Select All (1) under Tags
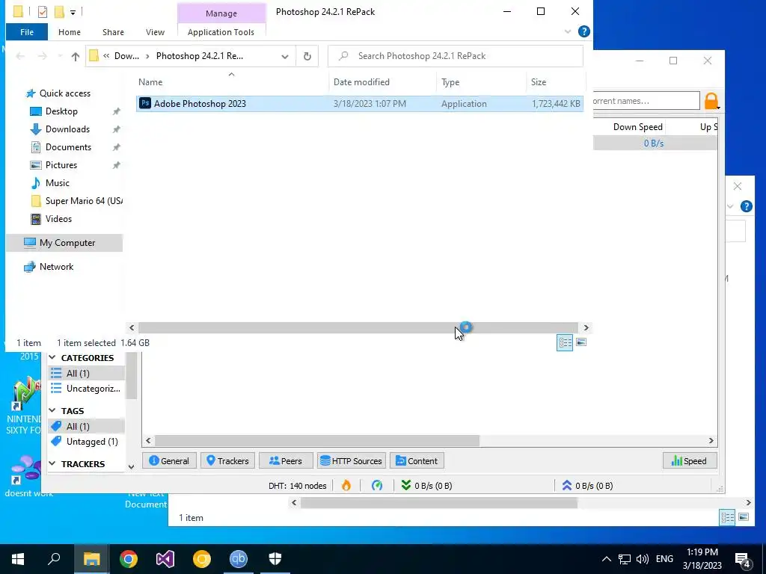Image resolution: width=766 pixels, height=574 pixels. point(87,427)
